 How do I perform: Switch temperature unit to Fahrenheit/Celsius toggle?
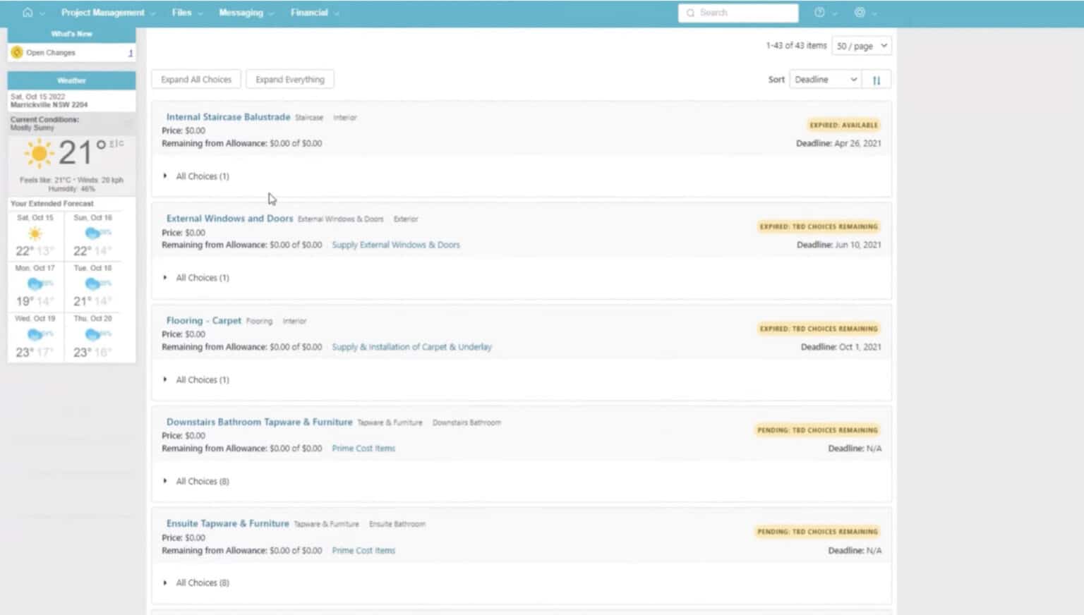point(116,143)
